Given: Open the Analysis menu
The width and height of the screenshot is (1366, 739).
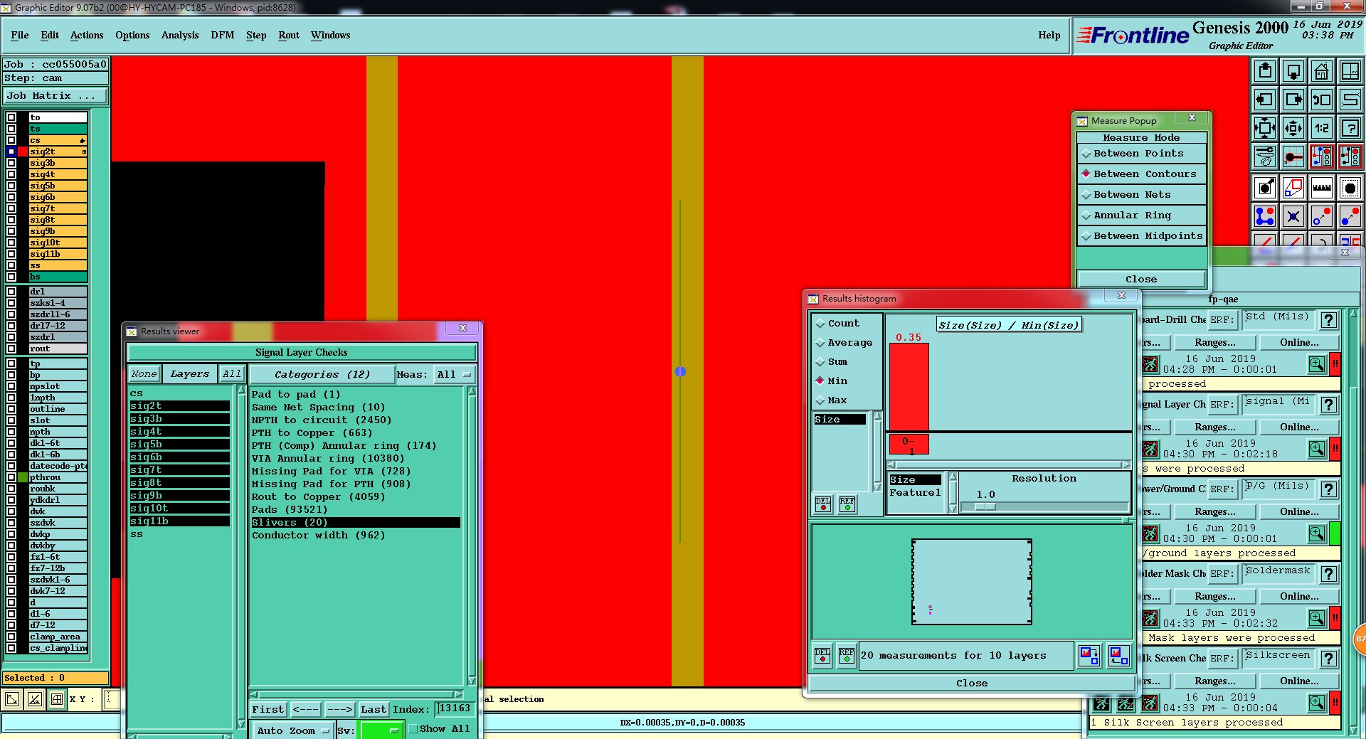Looking at the screenshot, I should 180,35.
